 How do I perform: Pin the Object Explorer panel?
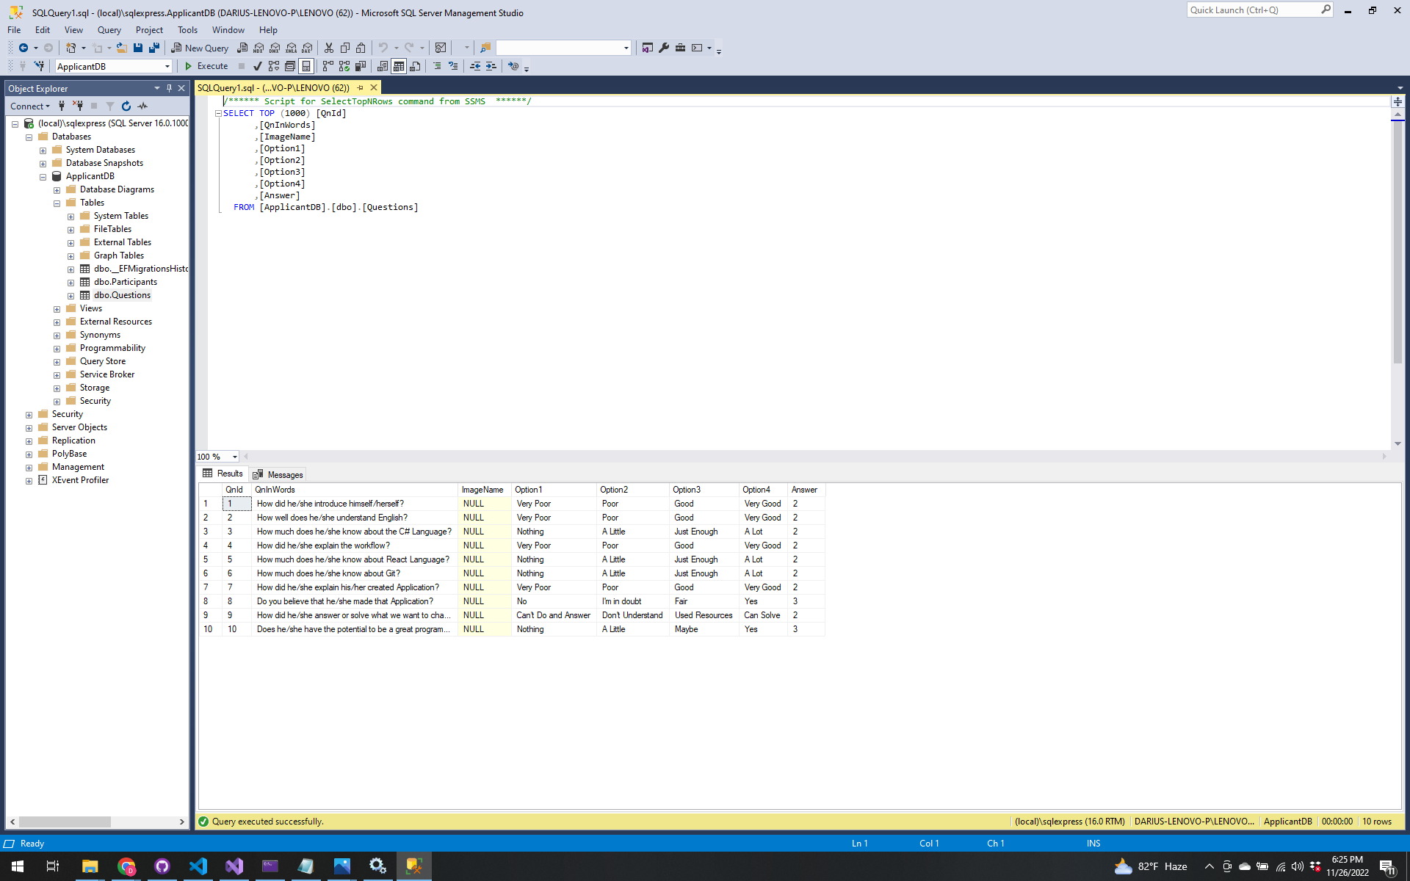point(169,88)
